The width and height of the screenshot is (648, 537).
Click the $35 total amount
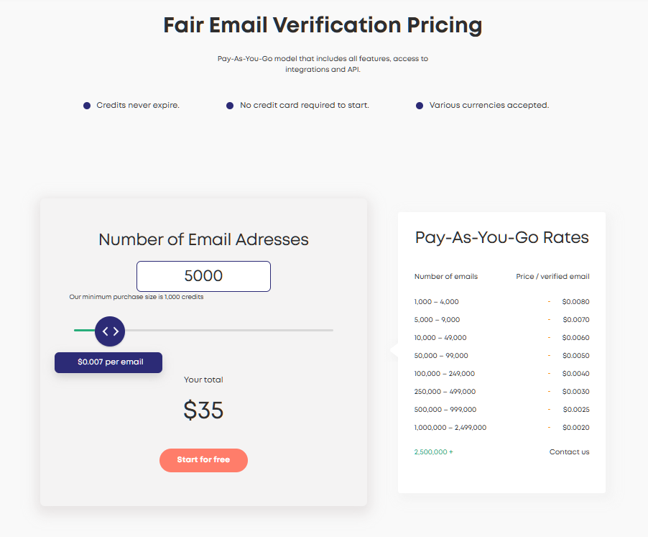coord(203,410)
